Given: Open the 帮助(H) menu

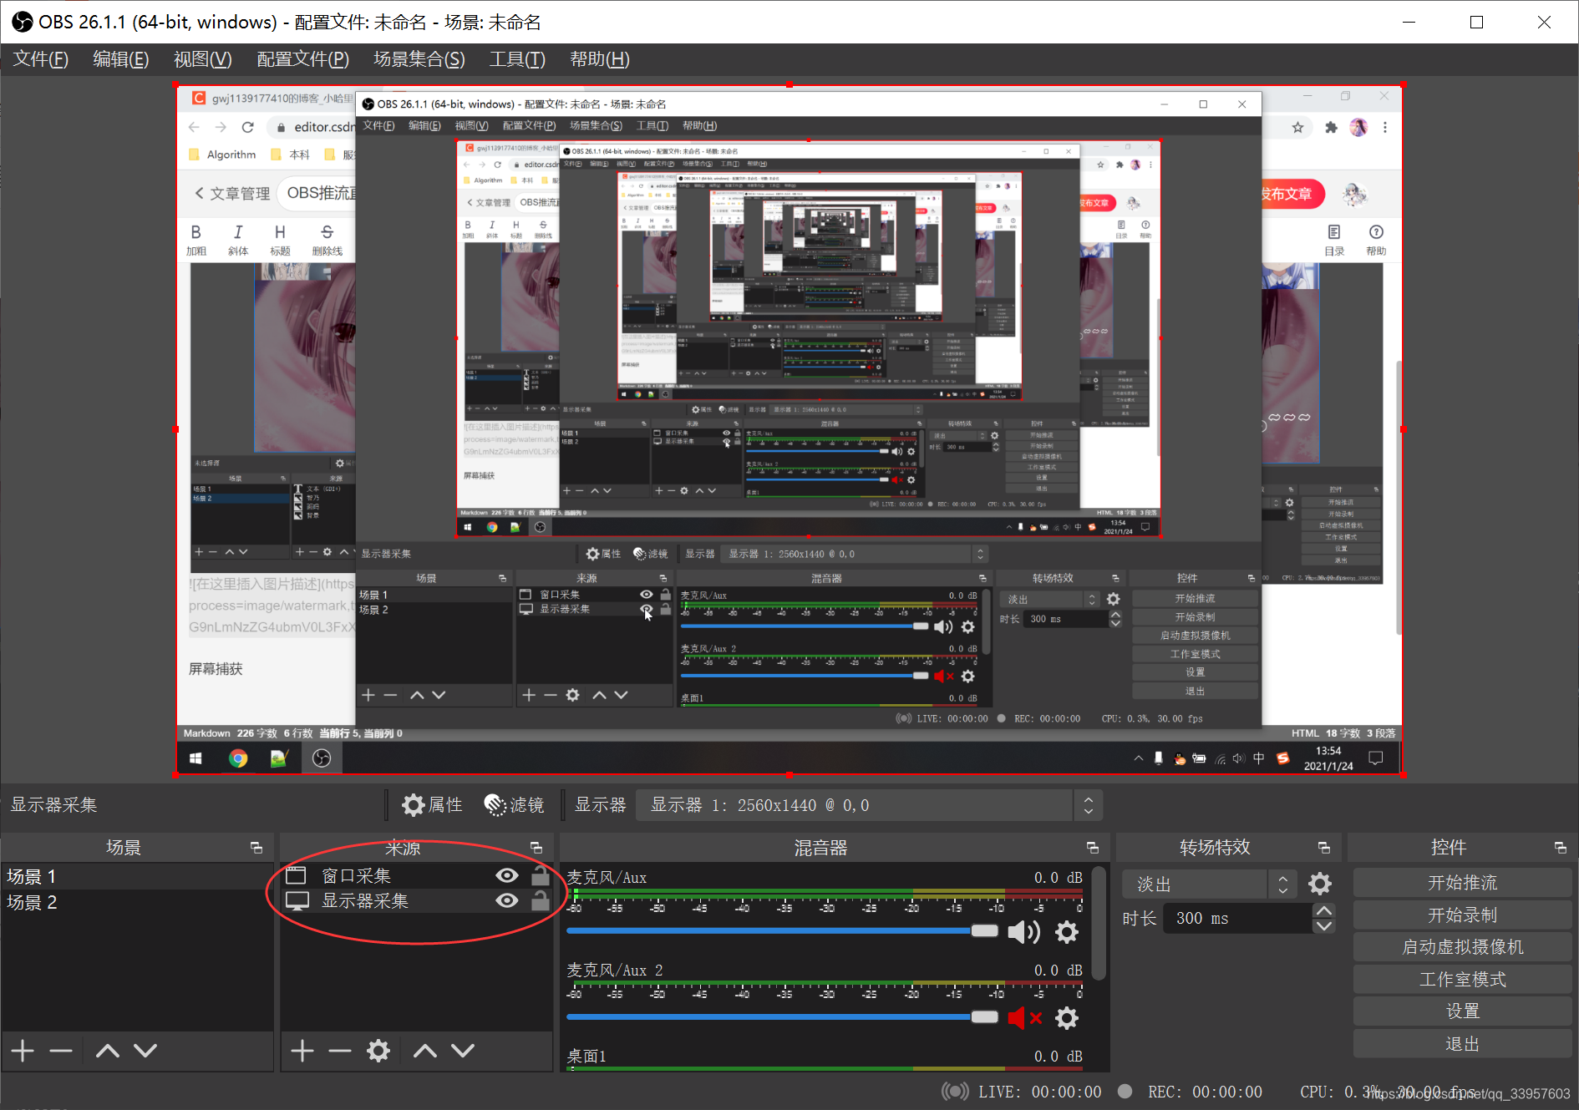Looking at the screenshot, I should (599, 59).
